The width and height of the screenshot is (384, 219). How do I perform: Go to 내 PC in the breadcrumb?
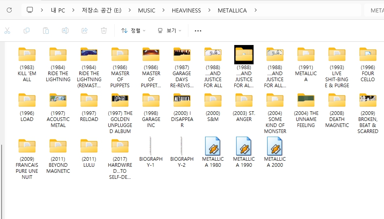tap(58, 10)
